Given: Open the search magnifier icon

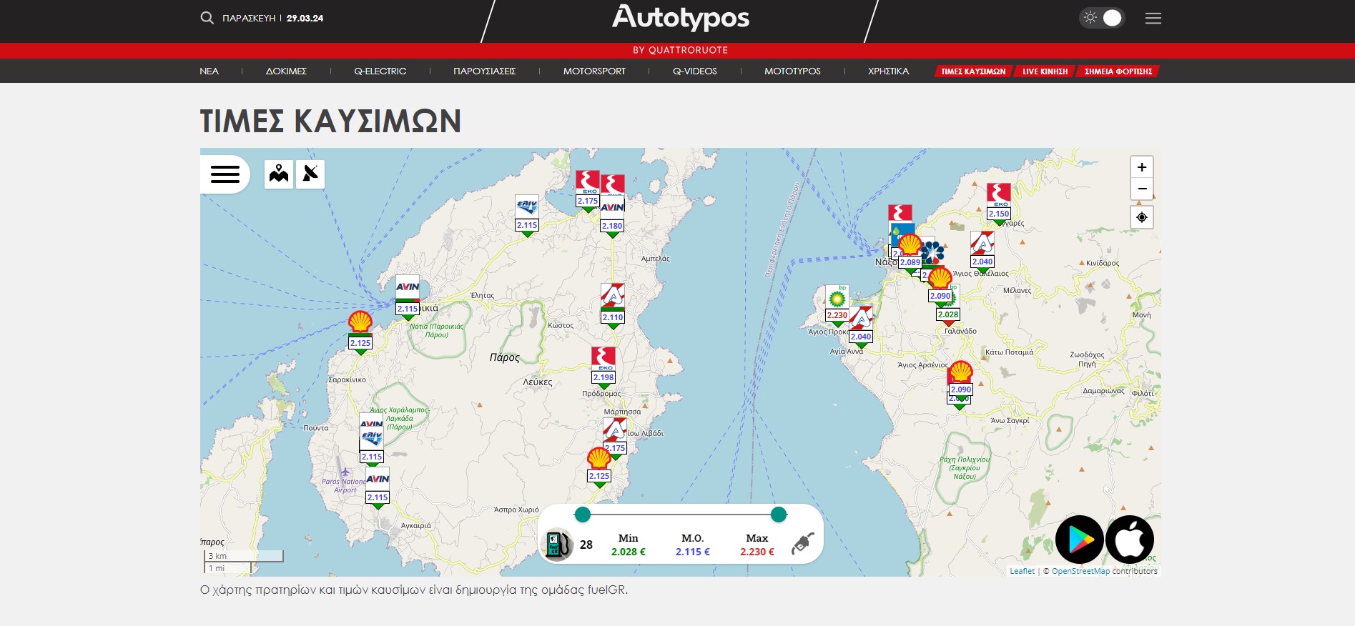Looking at the screenshot, I should tap(207, 18).
